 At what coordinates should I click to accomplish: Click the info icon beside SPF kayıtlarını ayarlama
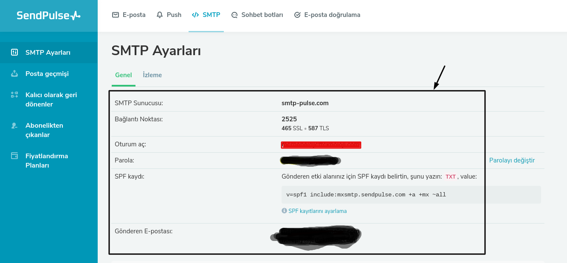coord(284,211)
